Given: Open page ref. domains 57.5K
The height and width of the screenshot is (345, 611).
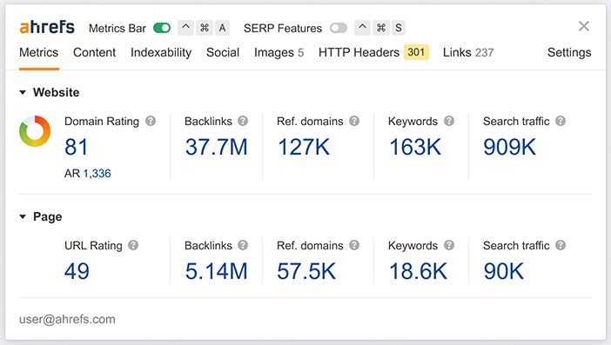Looking at the screenshot, I should click(306, 271).
